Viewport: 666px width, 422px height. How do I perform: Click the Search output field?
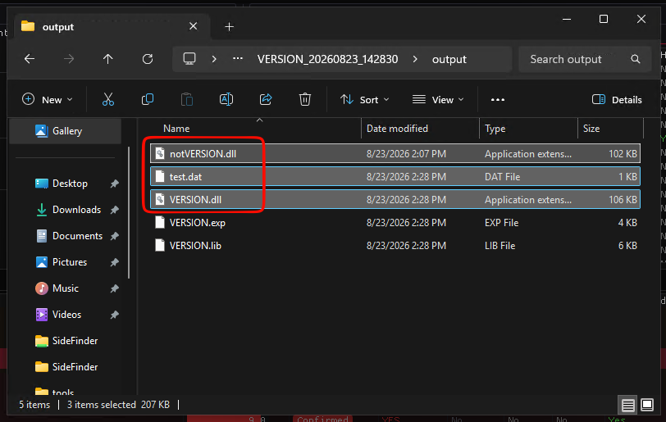tap(585, 59)
